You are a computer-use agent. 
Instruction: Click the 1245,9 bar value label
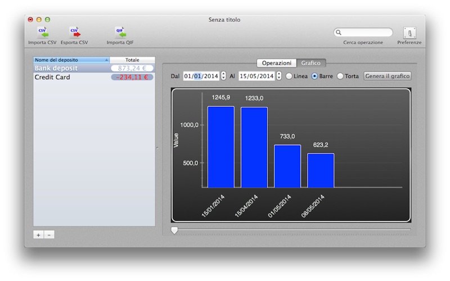point(221,97)
